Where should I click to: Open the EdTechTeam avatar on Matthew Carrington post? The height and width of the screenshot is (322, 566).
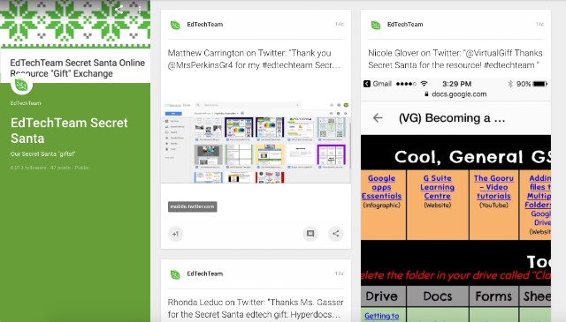[x=175, y=25]
